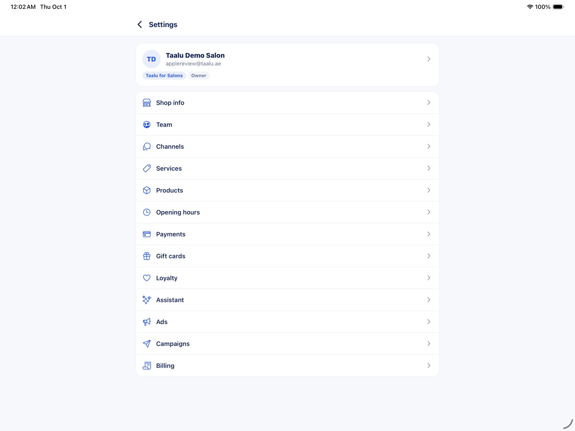The height and width of the screenshot is (431, 575).
Task: Click the Loyalty heart icon
Action: [147, 278]
